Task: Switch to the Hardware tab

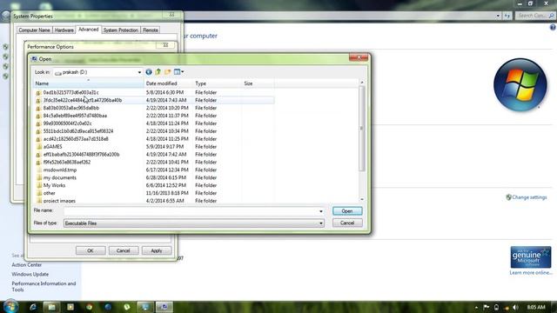Action: tap(64, 30)
